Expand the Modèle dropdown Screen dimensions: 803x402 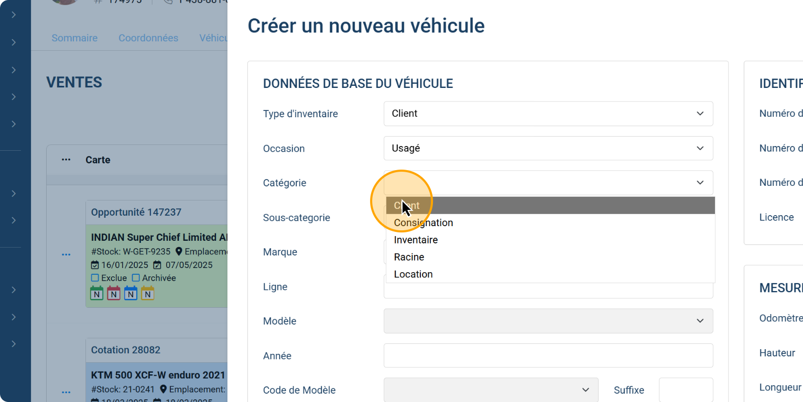point(548,321)
